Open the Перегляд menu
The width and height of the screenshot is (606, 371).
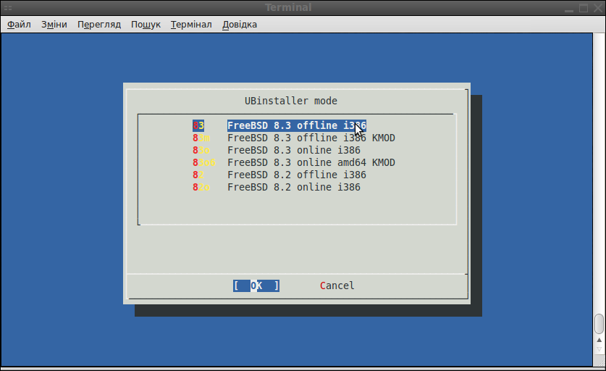pos(99,25)
